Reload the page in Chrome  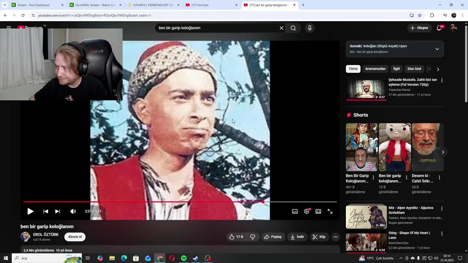click(23, 15)
